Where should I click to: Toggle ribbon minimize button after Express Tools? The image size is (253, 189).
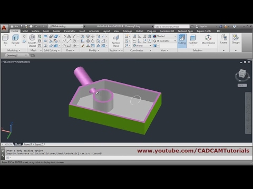(x=219, y=31)
